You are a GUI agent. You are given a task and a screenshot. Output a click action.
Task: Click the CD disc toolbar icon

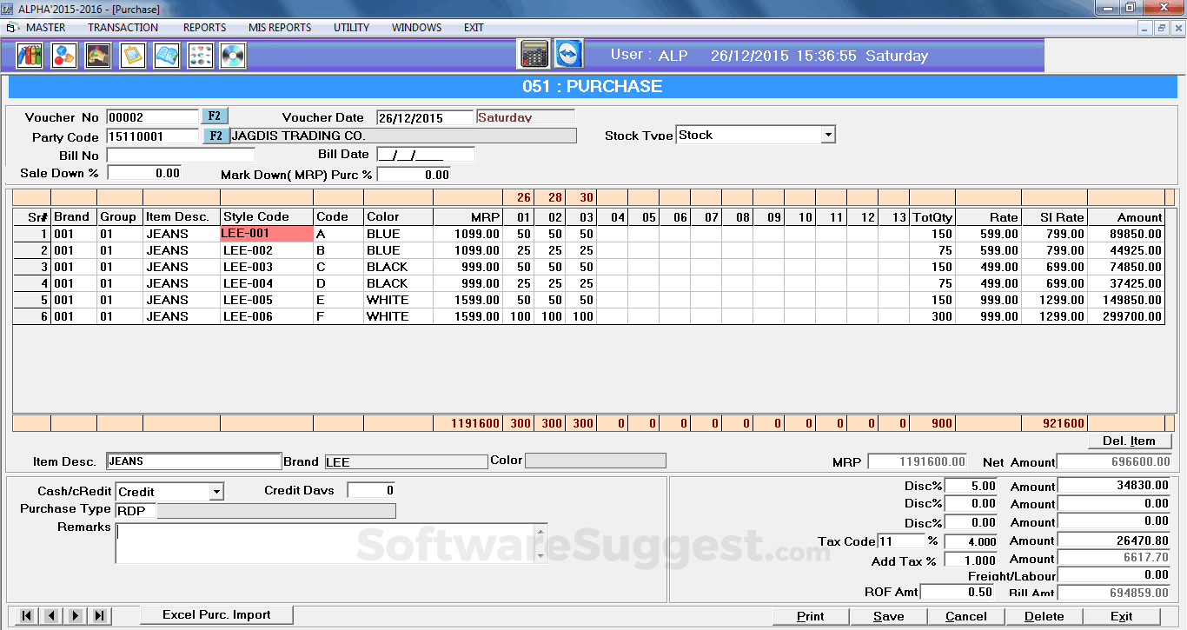click(x=233, y=56)
